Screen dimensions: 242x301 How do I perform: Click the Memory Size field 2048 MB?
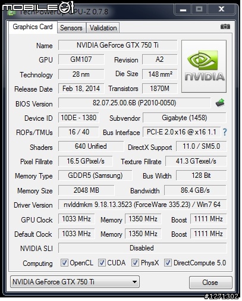click(x=86, y=190)
